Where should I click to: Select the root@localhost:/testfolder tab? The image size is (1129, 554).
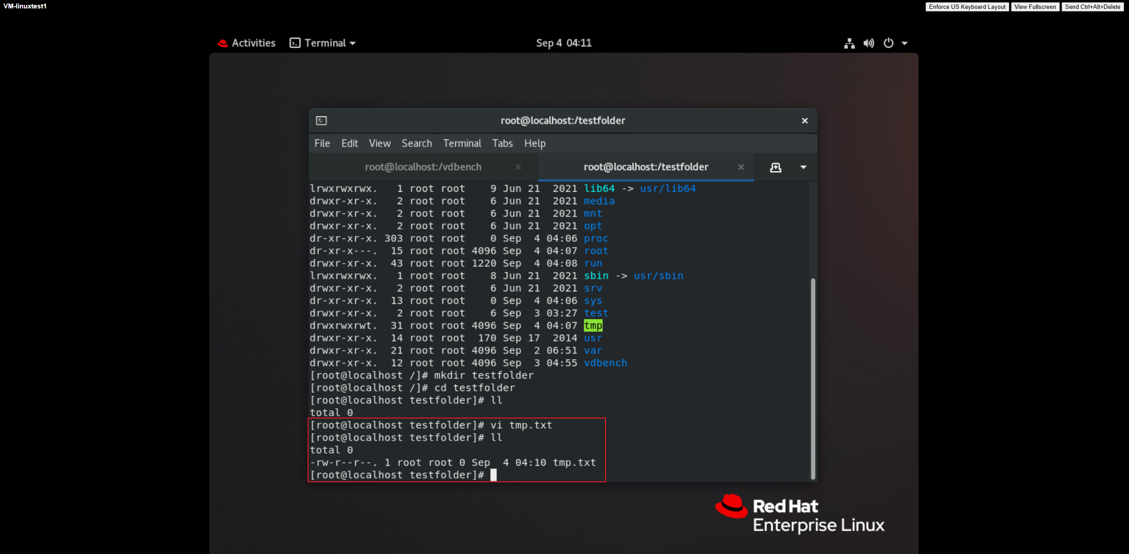coord(646,167)
